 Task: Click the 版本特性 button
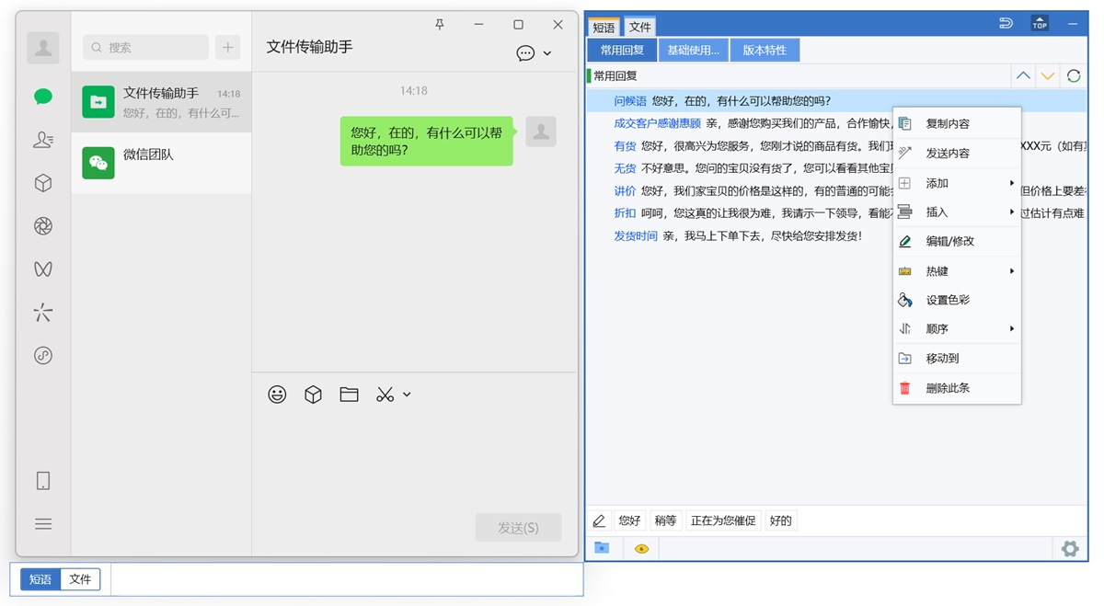pos(765,50)
